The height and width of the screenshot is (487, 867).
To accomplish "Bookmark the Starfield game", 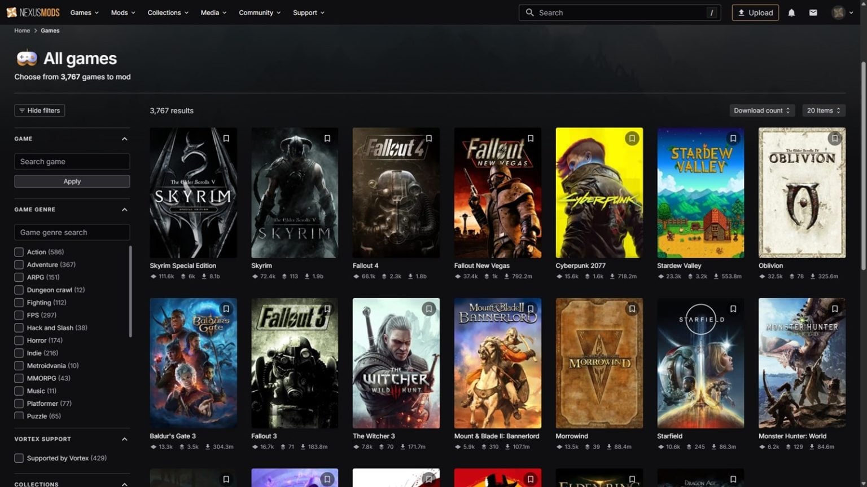I will [733, 309].
